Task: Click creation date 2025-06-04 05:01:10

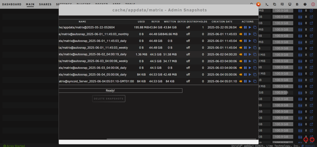Action: [x=222, y=81]
